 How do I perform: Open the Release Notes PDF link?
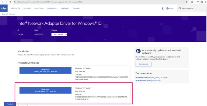point(151,78)
